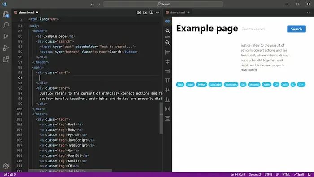Open the Explorer view in activity bar
Screen dimensions: 314x177
point(5,14)
